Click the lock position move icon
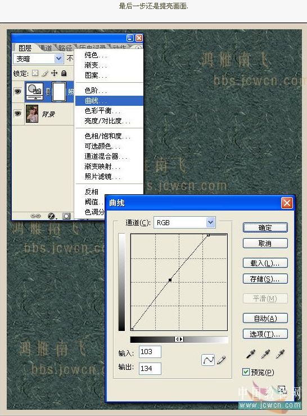Viewport: 307px width, 416px height. (55, 73)
